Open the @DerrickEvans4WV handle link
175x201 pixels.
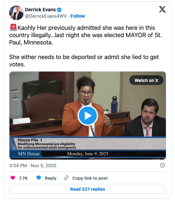coord(46,16)
